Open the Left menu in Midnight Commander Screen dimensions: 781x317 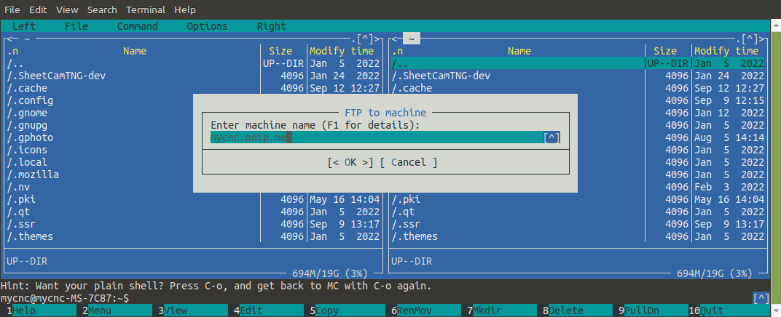click(23, 26)
